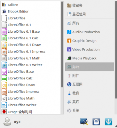
Task: Open the settings manager button with the wrench icon
Action: click(x=84, y=122)
